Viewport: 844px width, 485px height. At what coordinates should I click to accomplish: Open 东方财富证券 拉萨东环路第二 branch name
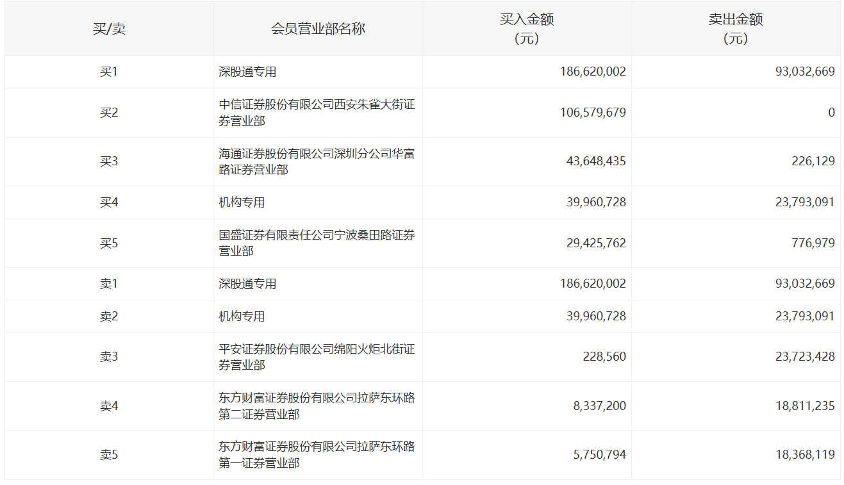(317, 406)
